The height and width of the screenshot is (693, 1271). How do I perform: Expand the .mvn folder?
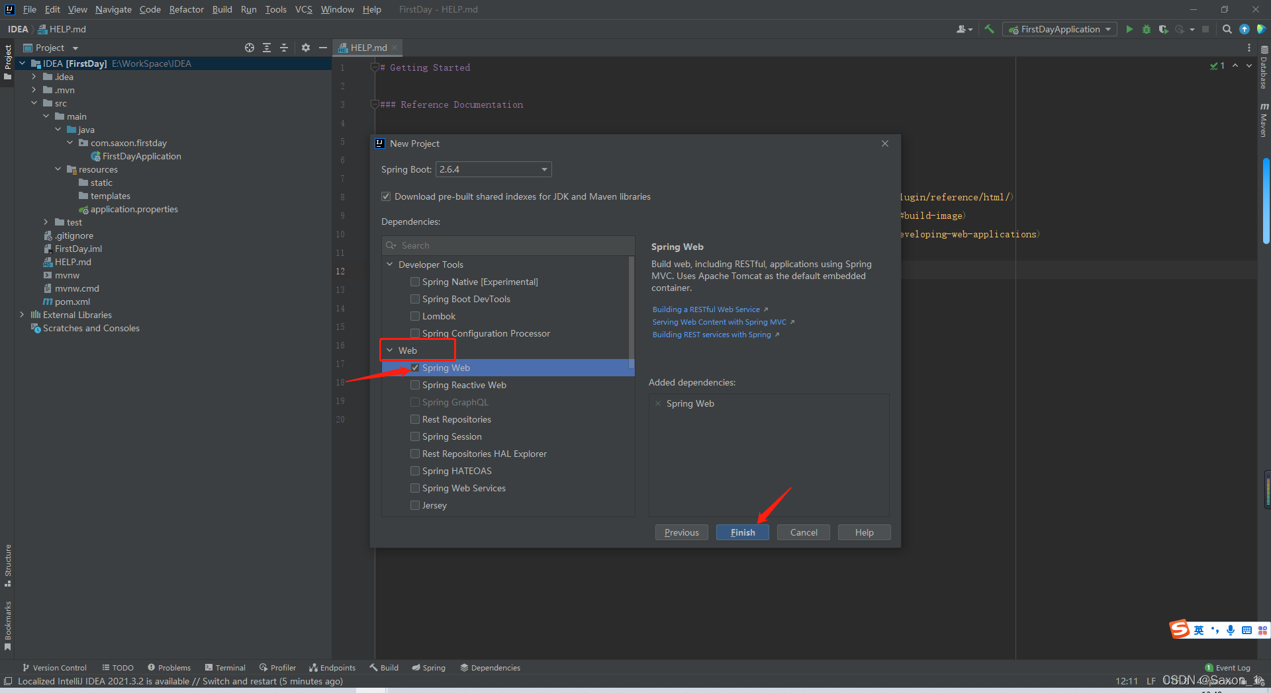(x=34, y=90)
